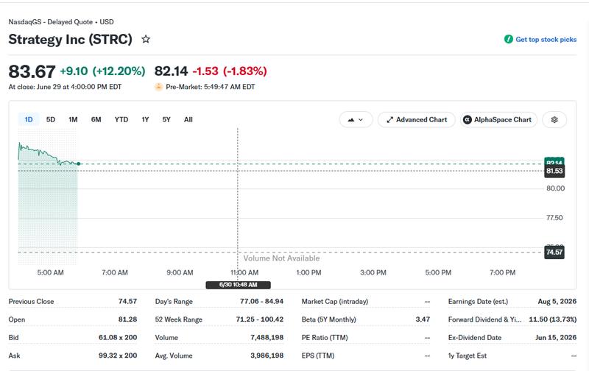Open the chart type dropdown
The image size is (589, 371).
tap(356, 120)
